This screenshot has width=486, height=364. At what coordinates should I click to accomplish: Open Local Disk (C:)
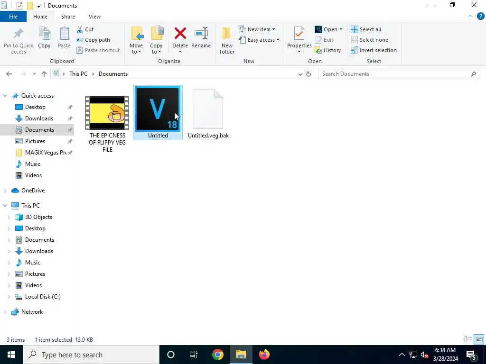tap(42, 297)
